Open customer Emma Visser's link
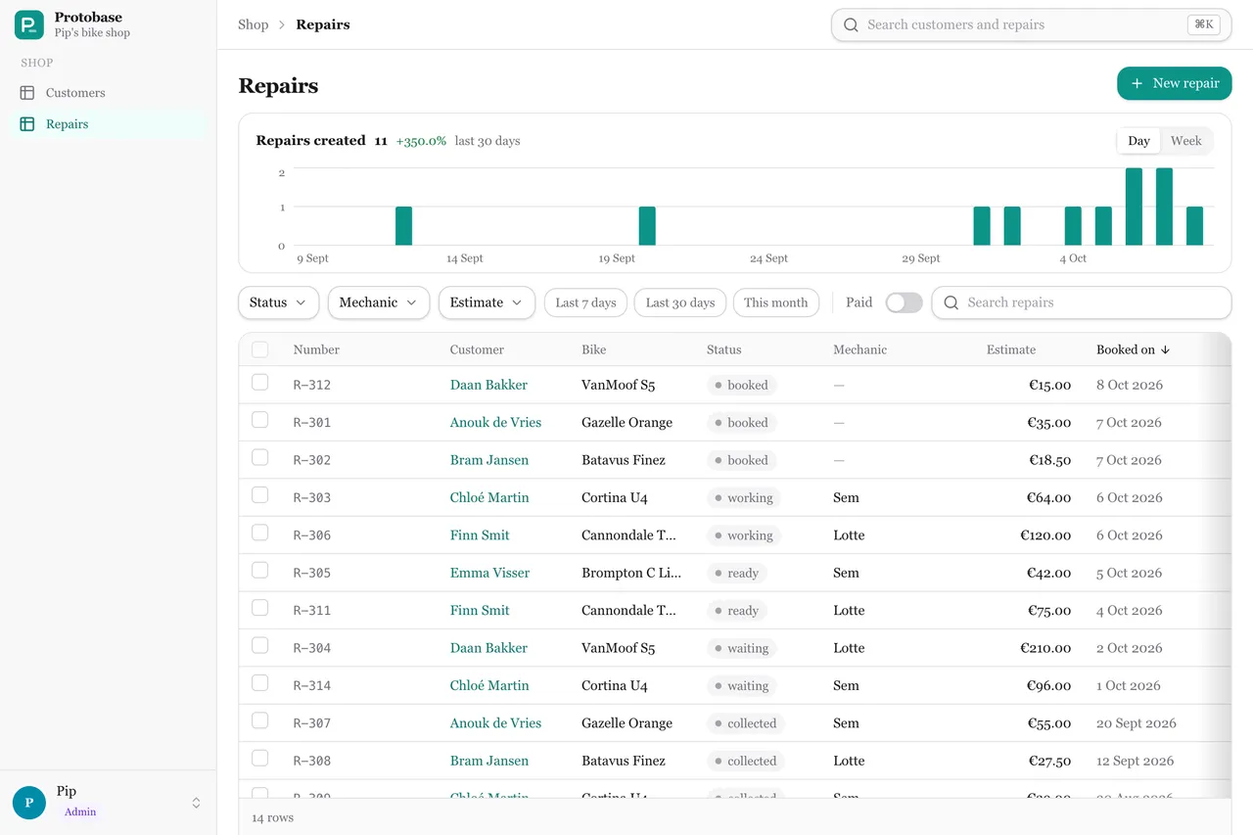The width and height of the screenshot is (1253, 835). (x=489, y=573)
